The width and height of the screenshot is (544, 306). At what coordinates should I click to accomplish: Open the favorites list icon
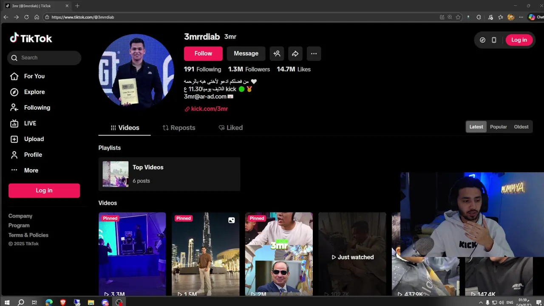click(501, 17)
